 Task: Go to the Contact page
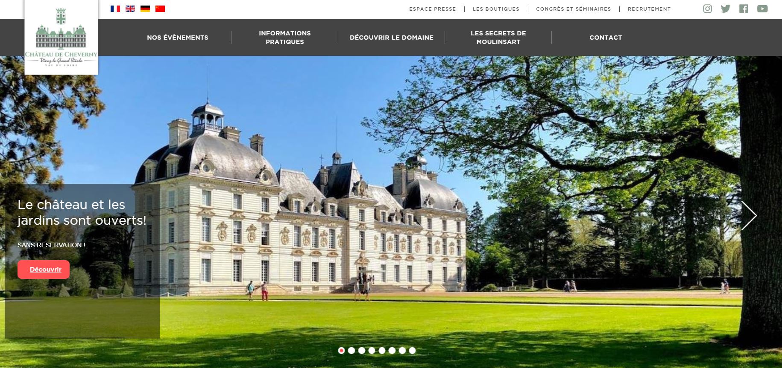point(606,38)
